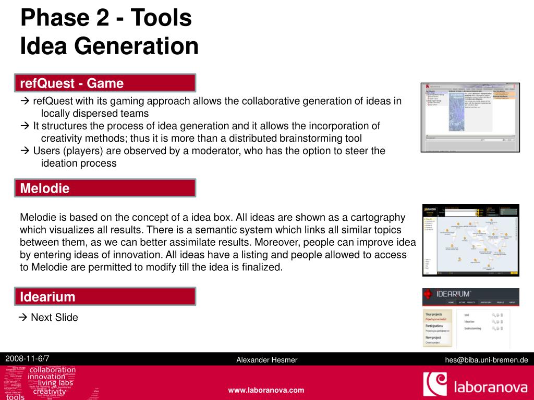Click magnifier icon in Idearium 'test' row
Screen dimensions: 534x400
pos(493,315)
